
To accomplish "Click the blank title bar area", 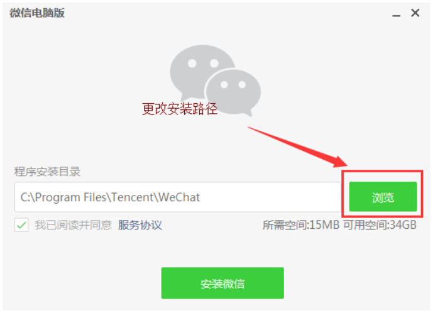I will tap(224, 13).
